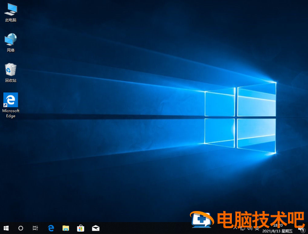Image resolution: width=308 pixels, height=234 pixels.
Task: Open the Windows Start menu
Action: 6,228
